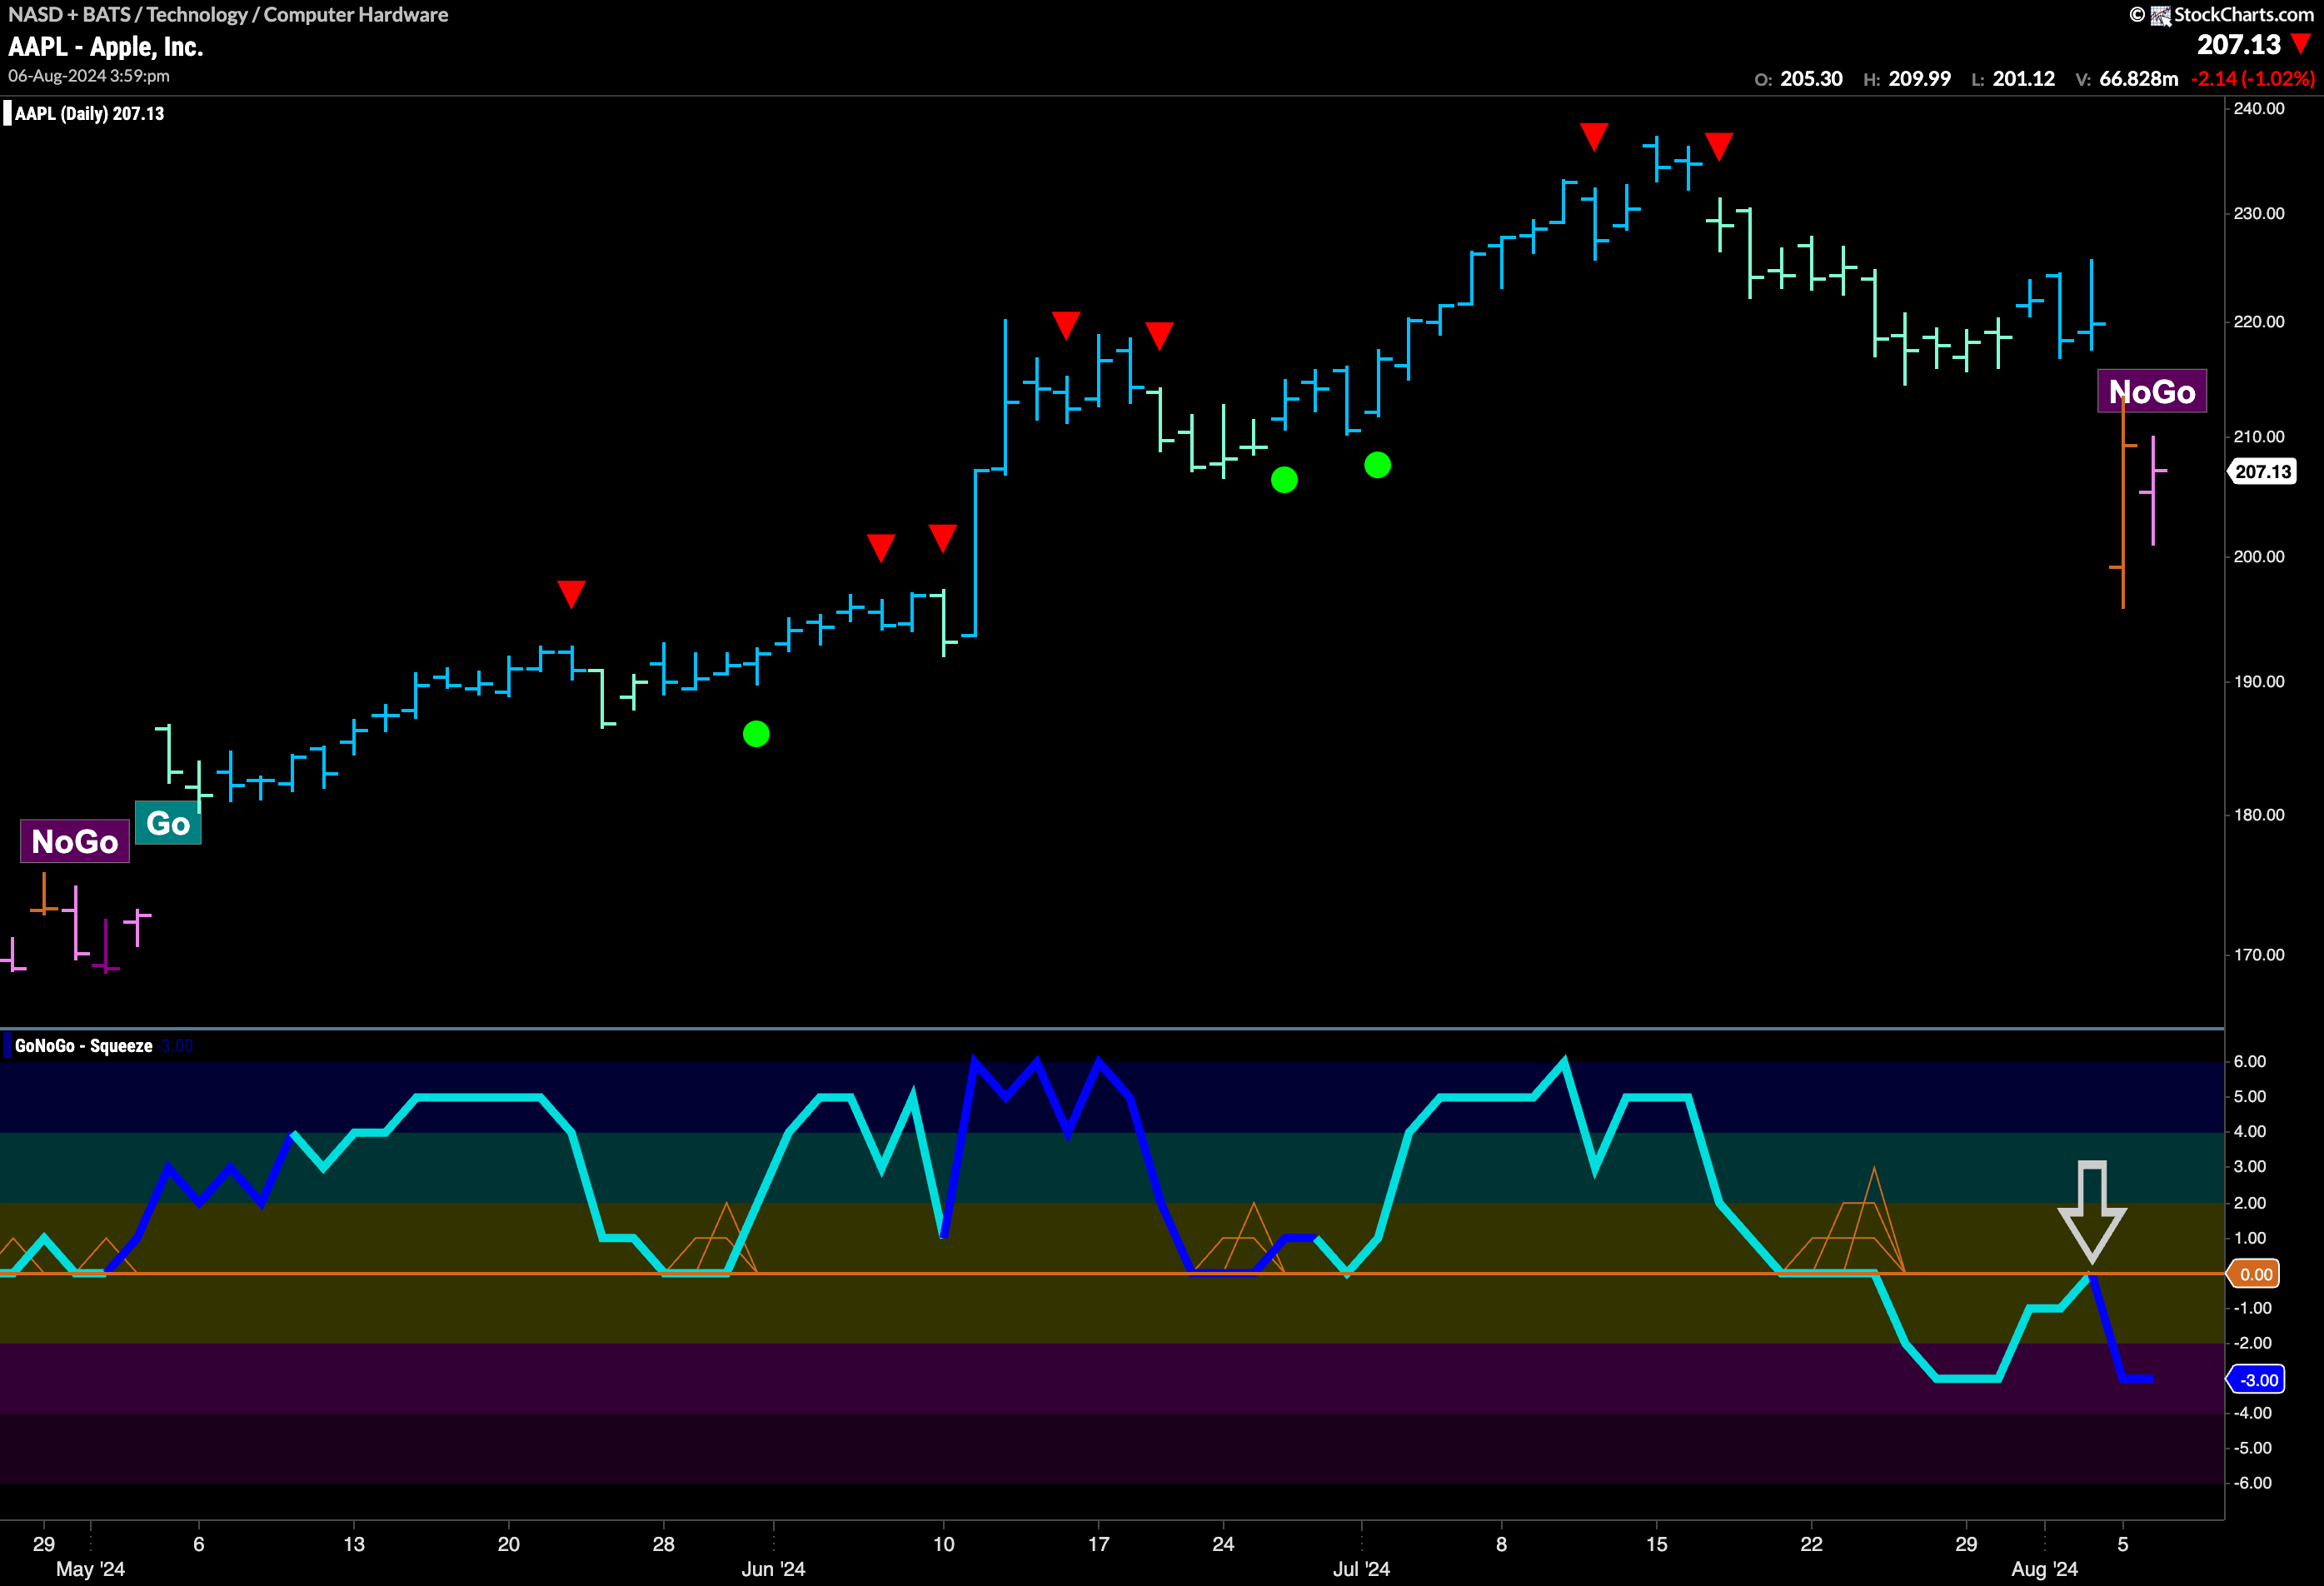Screen dimensions: 2324x1586
Task: Click the 220.00 price axis label
Action: [2259, 321]
